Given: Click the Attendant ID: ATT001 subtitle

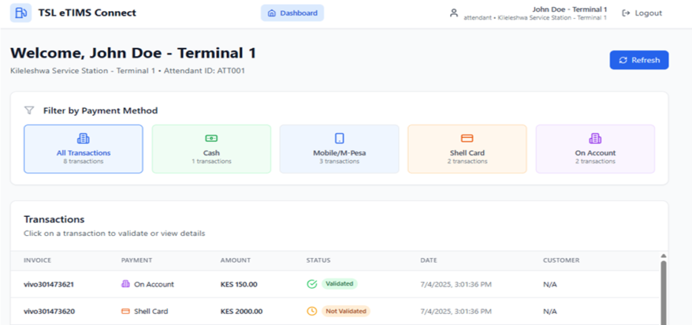Looking at the screenshot, I should click(x=204, y=70).
